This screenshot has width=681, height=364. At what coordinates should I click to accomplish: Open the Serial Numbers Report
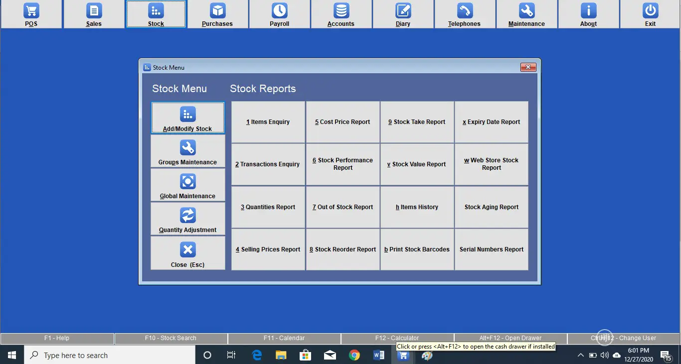pos(492,249)
